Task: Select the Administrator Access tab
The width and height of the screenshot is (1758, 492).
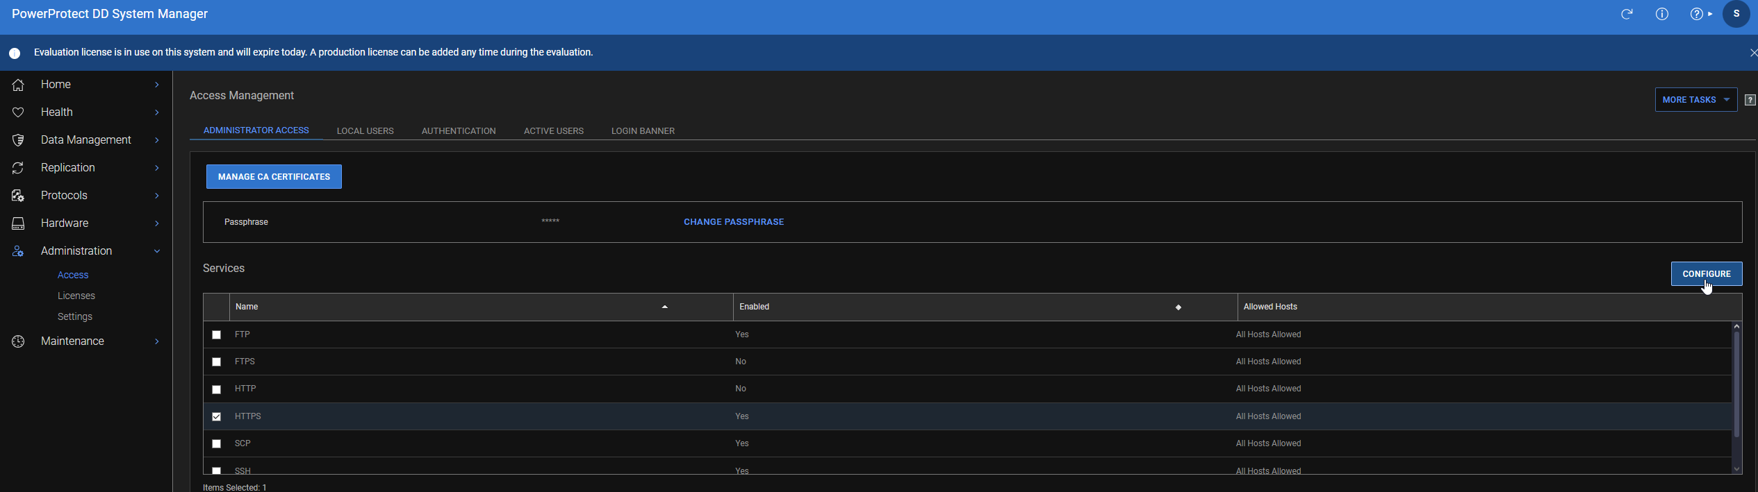Action: point(256,130)
